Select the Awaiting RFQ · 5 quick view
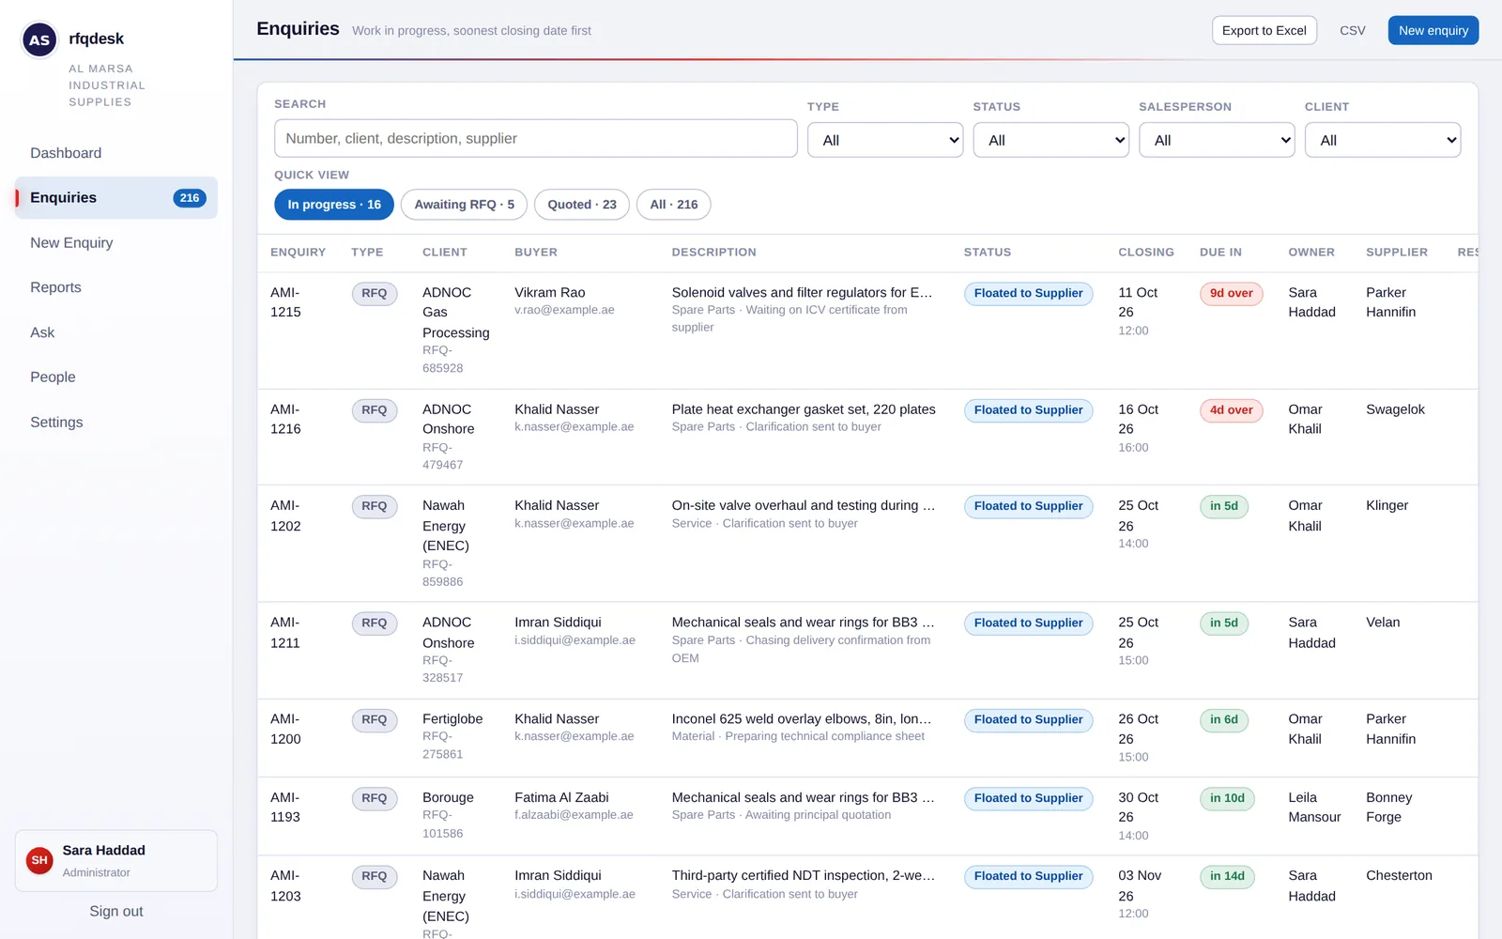This screenshot has height=939, width=1502. coord(464,205)
